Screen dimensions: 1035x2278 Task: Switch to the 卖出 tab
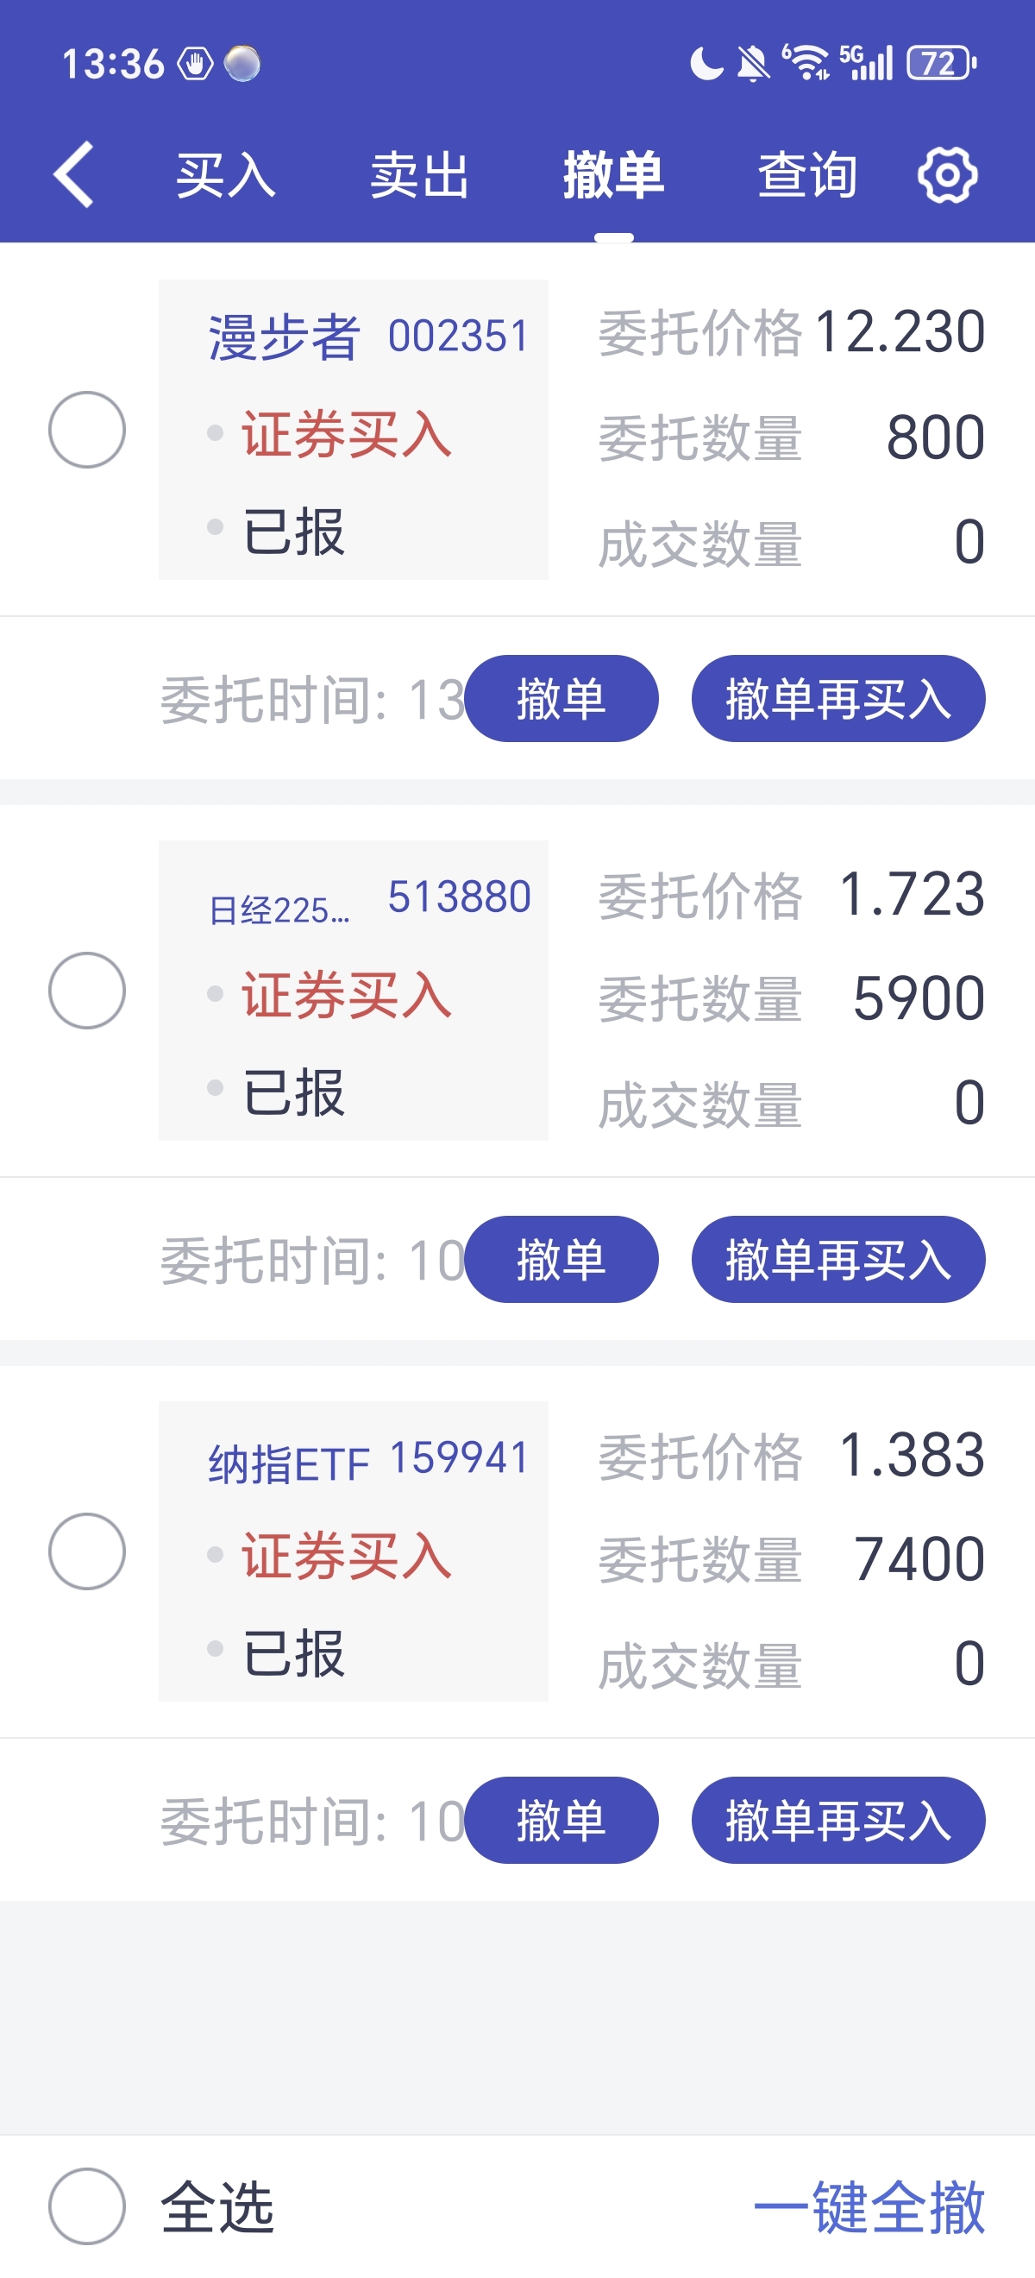pyautogui.click(x=419, y=175)
